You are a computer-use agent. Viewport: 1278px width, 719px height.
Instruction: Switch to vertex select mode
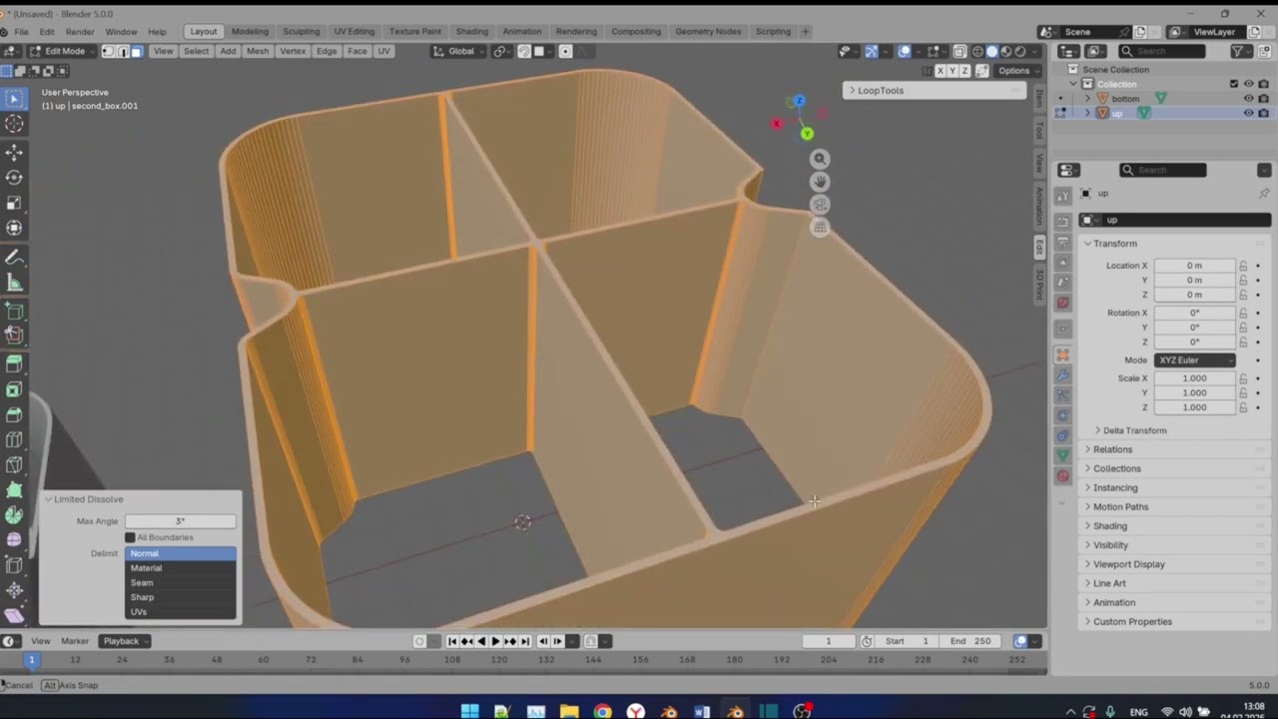pos(109,51)
